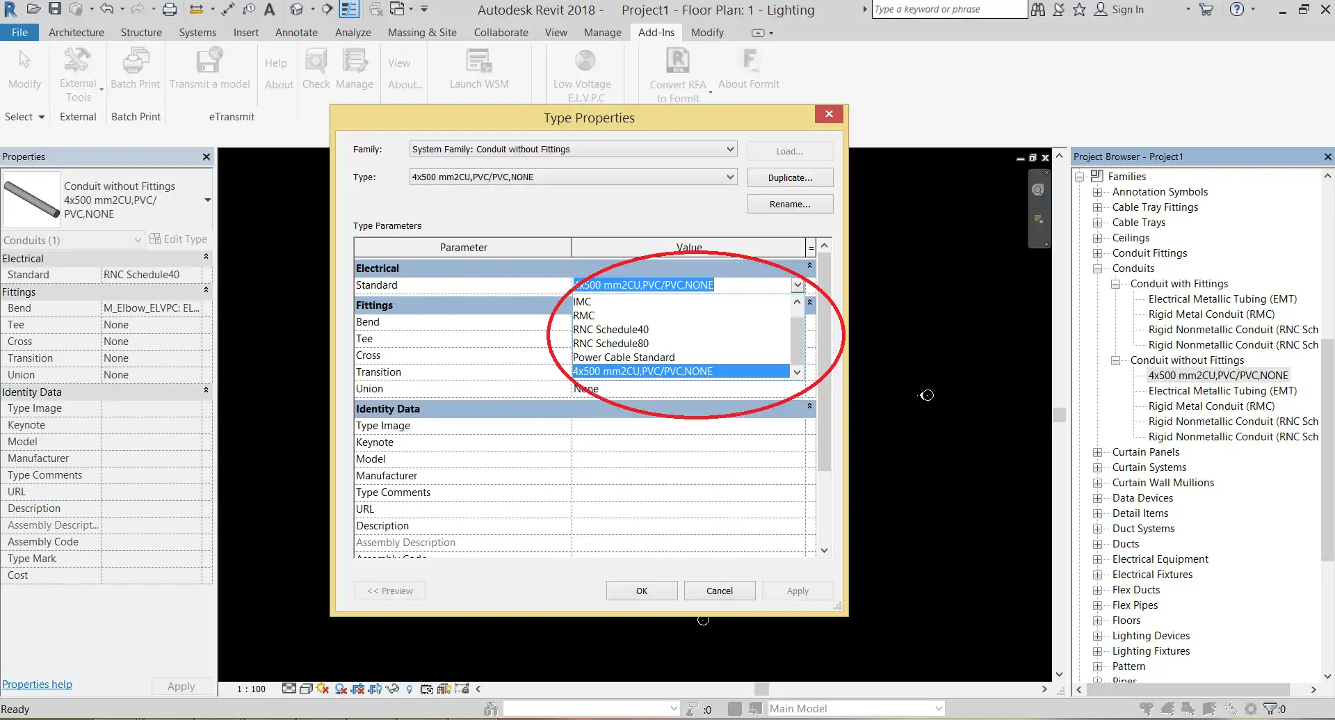Open the Properties help link
The width and height of the screenshot is (1335, 720).
(x=38, y=685)
